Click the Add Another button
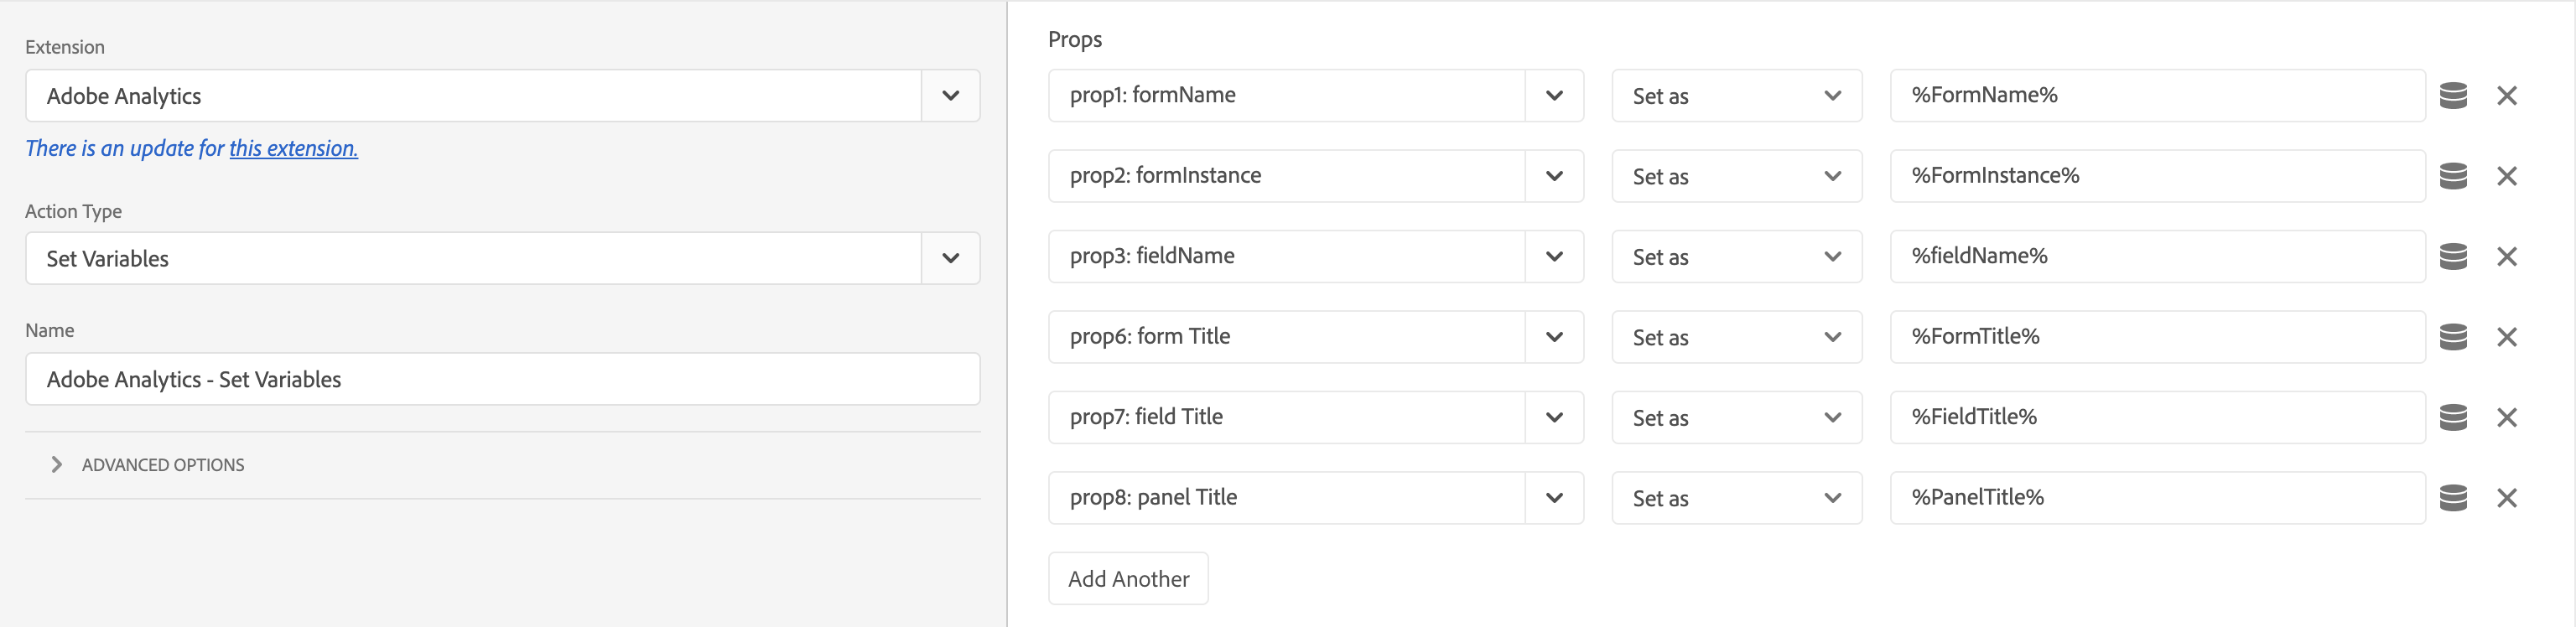2576x627 pixels. point(1128,579)
